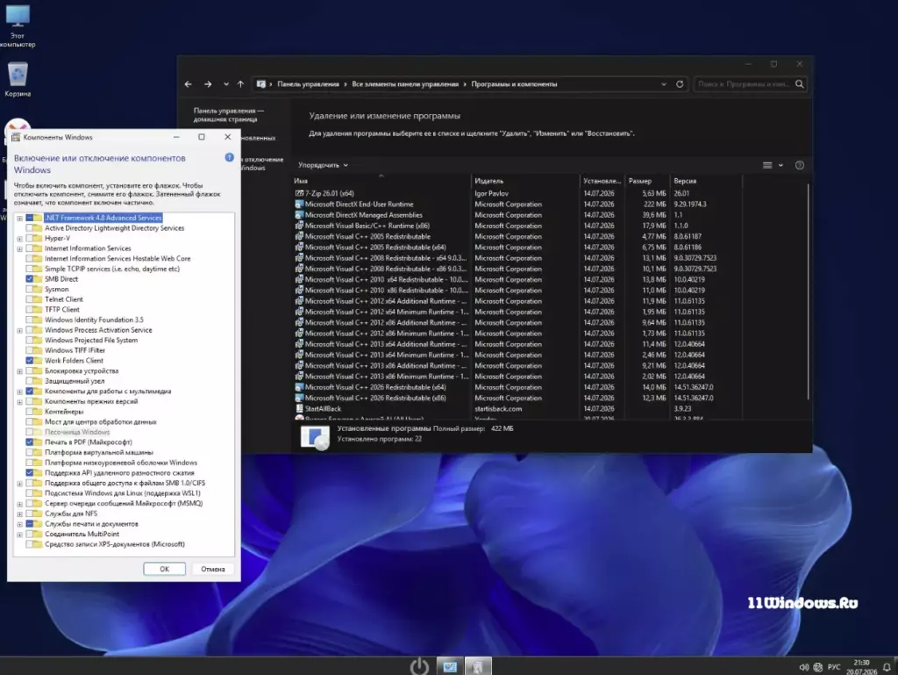Expand the Hyper-V tree node
This screenshot has height=675, width=898.
(19, 239)
